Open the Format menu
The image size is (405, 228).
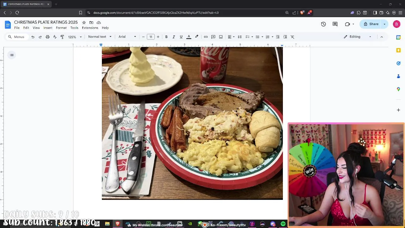[61, 28]
